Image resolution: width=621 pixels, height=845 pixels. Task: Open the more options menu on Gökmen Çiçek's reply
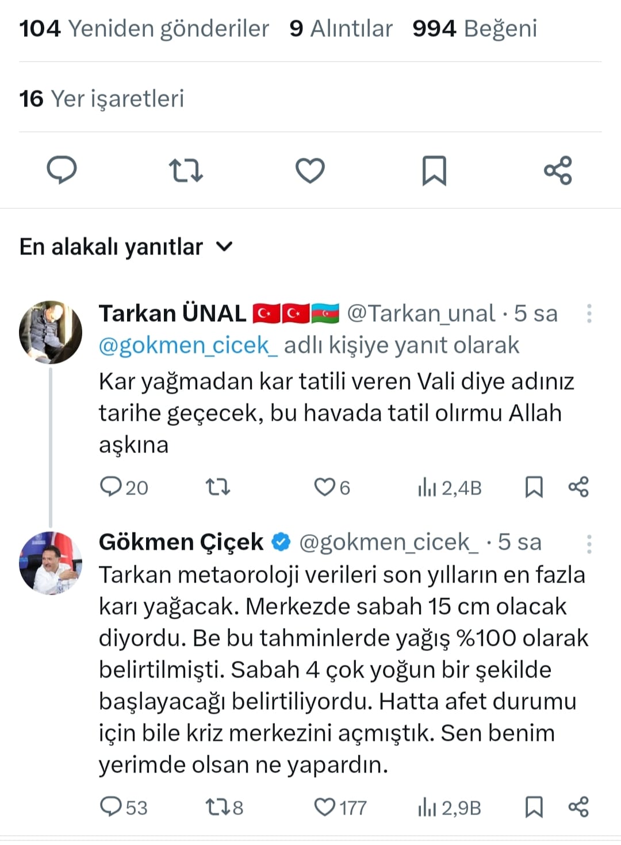point(589,543)
